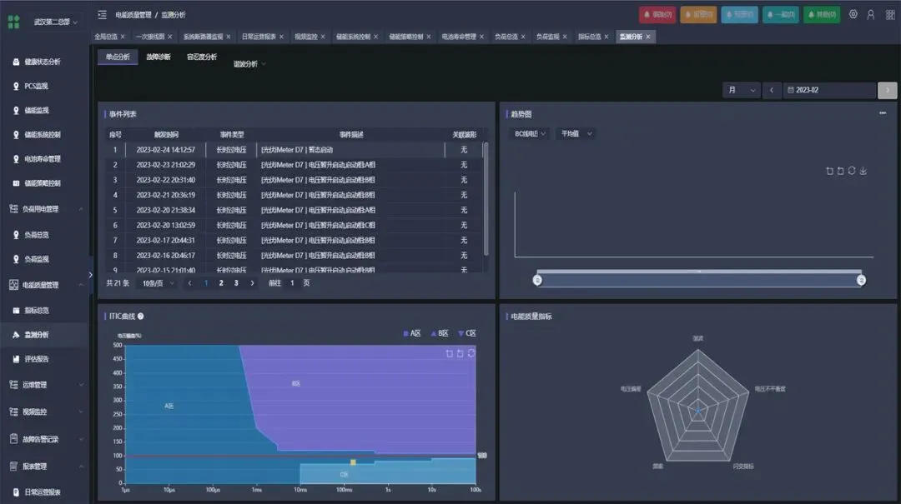Open the trend chart more-options ellipsis
The width and height of the screenshot is (901, 504).
pos(883,113)
